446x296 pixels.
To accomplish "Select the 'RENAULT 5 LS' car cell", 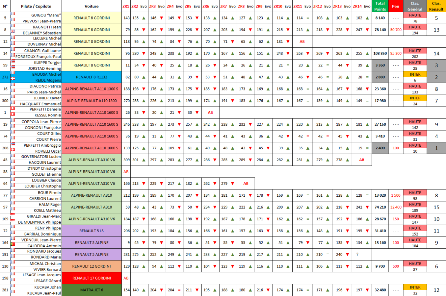I will tap(92, 231).
